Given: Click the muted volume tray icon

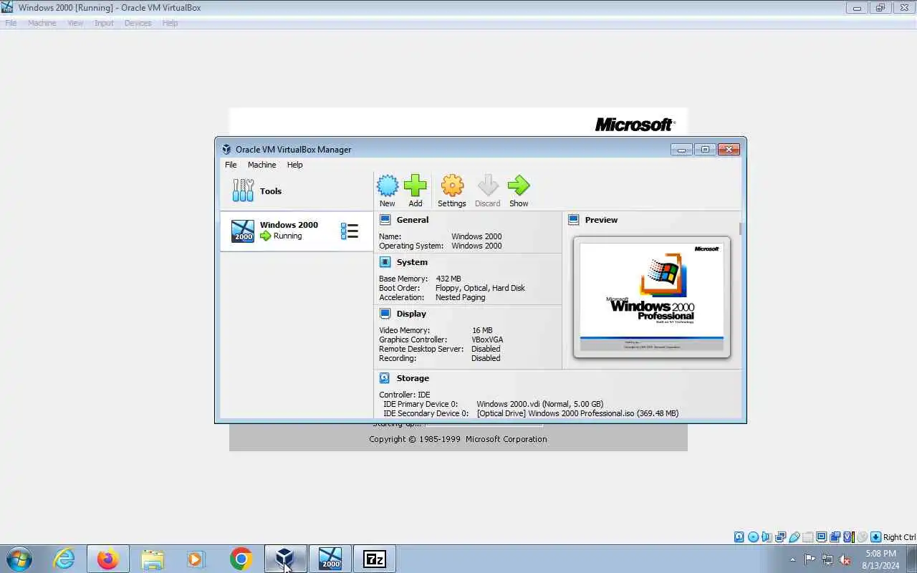Looking at the screenshot, I should click(x=845, y=559).
